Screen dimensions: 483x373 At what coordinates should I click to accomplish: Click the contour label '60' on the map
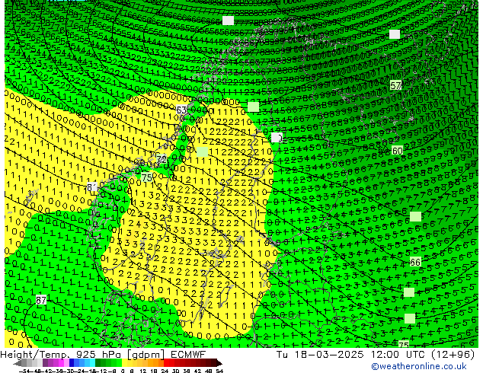point(397,151)
